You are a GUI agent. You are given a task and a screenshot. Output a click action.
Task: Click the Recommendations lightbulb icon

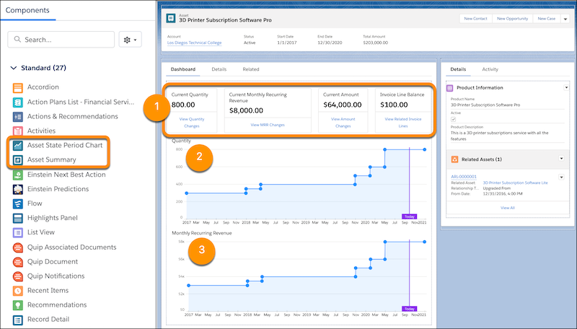click(17, 305)
